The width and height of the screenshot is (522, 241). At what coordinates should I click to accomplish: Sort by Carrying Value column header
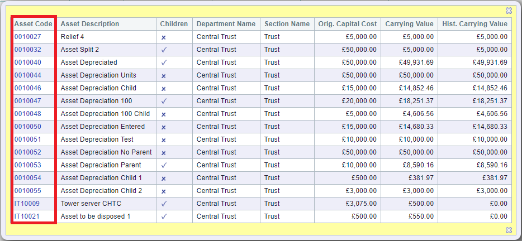pyautogui.click(x=410, y=24)
